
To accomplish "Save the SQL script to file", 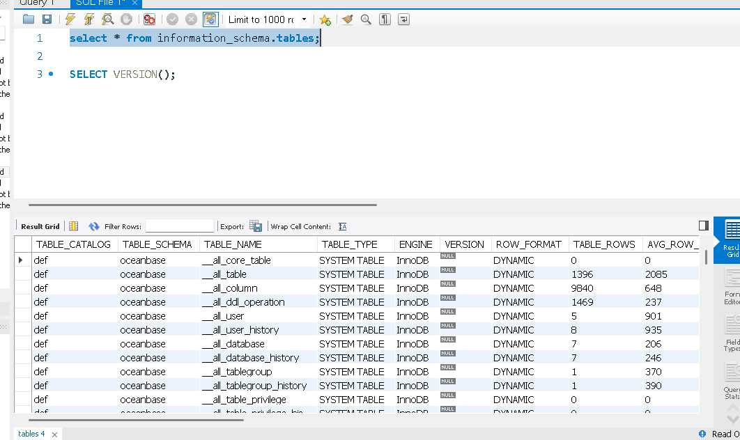I will 47,19.
